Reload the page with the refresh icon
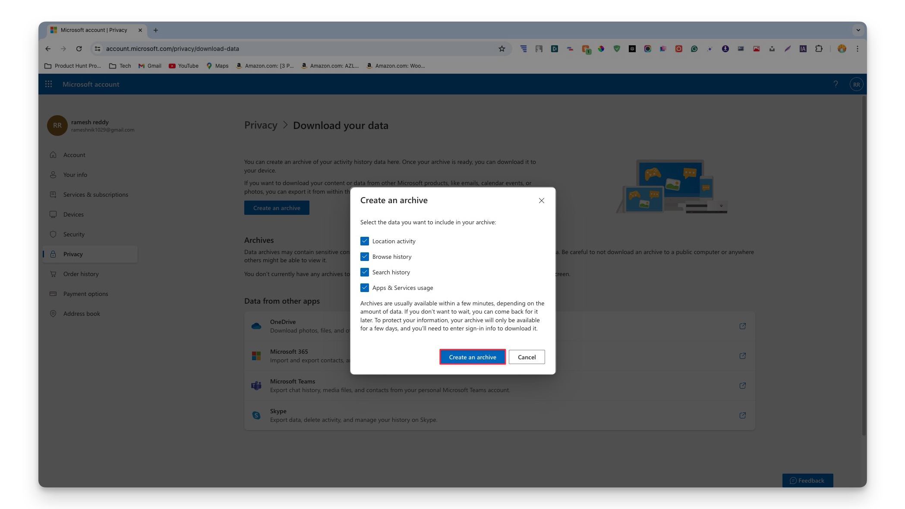This screenshot has width=905, height=509. click(79, 49)
